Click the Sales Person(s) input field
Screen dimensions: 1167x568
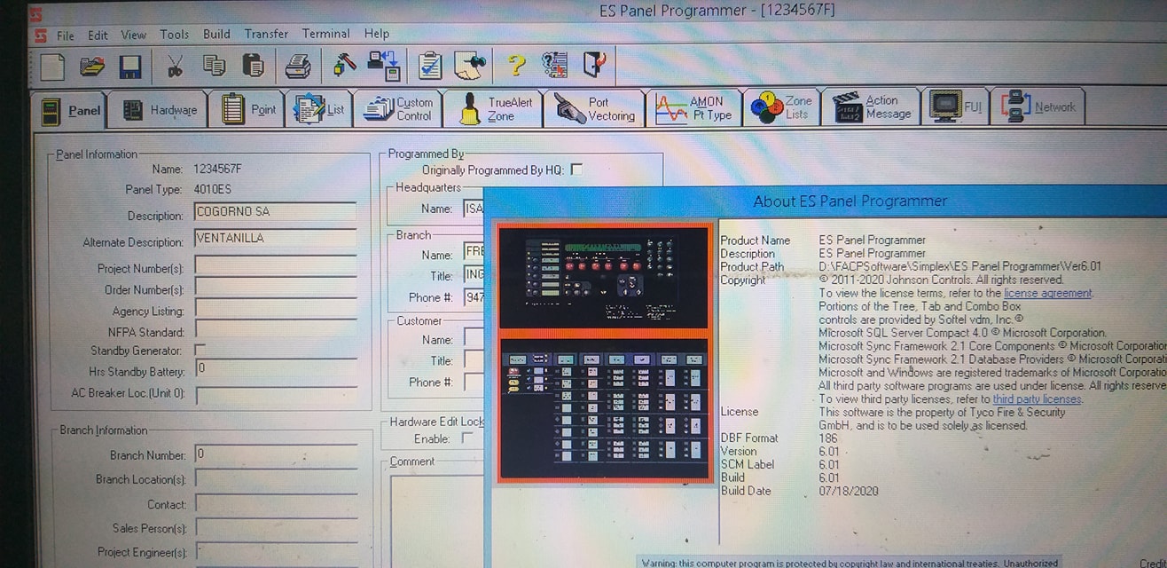tap(276, 527)
